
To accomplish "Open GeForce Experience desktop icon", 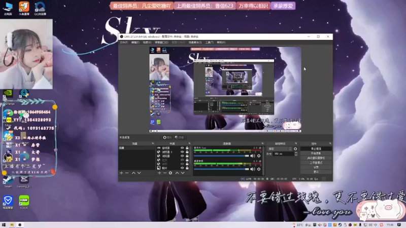I will coord(8,95).
